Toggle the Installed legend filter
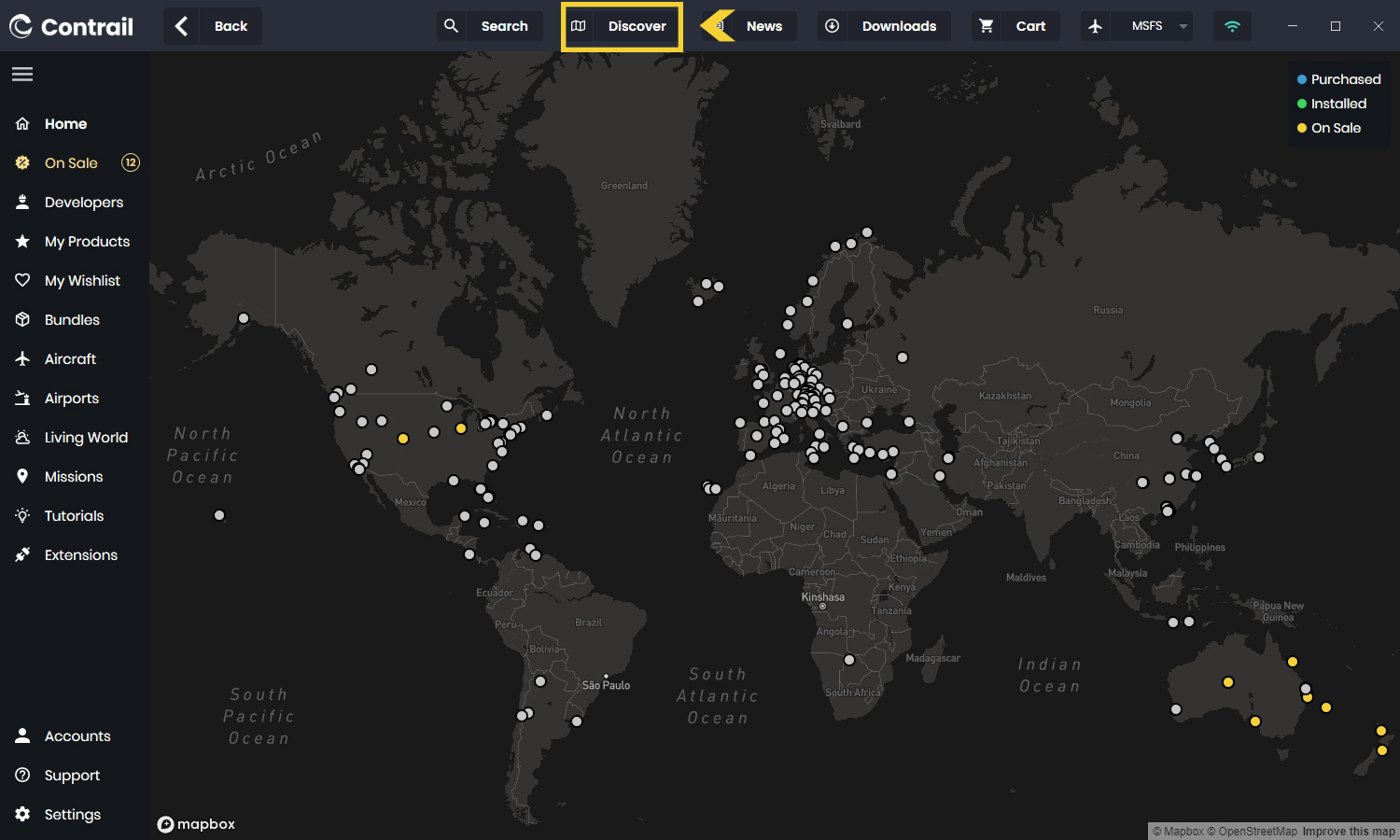 1332,104
